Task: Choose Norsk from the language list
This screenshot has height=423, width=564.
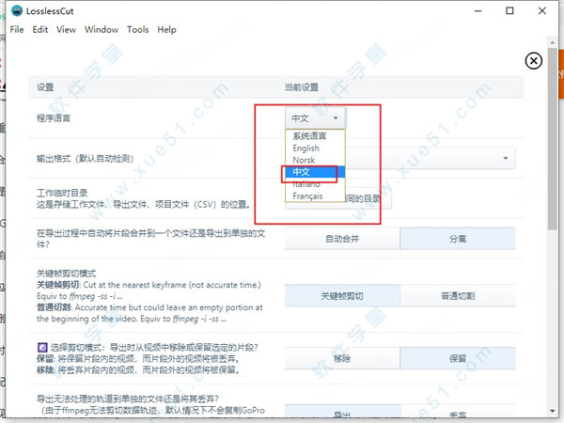Action: 315,160
